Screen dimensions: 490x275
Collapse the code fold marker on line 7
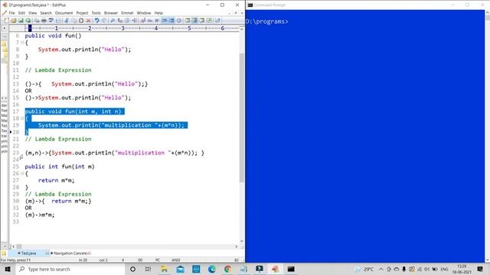tap(22, 43)
